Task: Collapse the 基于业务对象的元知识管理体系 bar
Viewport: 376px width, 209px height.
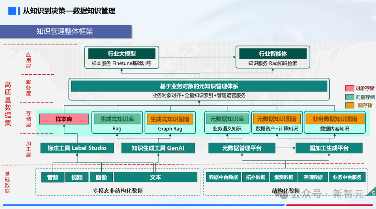Action: pos(199,86)
